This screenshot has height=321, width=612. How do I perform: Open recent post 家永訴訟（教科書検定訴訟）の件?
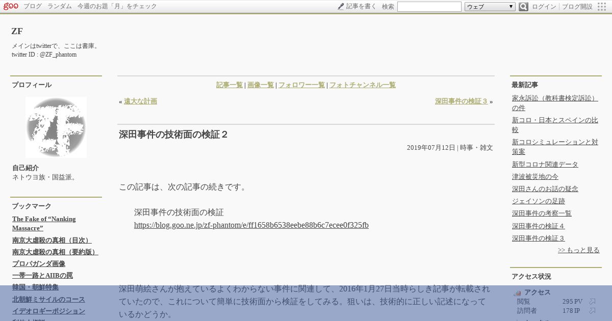[x=555, y=103]
